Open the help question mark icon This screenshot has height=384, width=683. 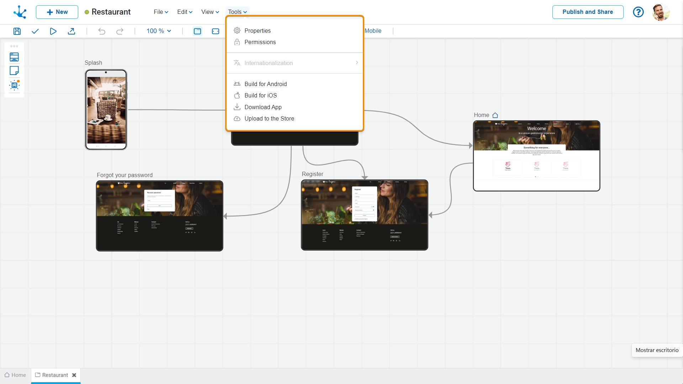(x=638, y=12)
